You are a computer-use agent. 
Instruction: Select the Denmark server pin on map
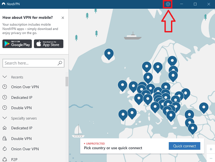click(148, 78)
